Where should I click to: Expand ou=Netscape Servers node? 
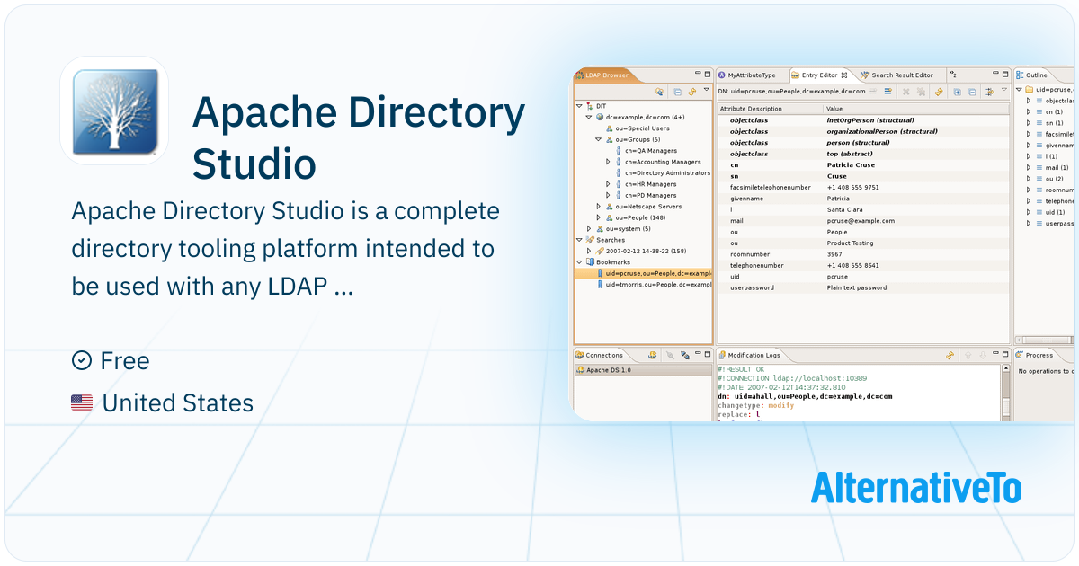(598, 207)
